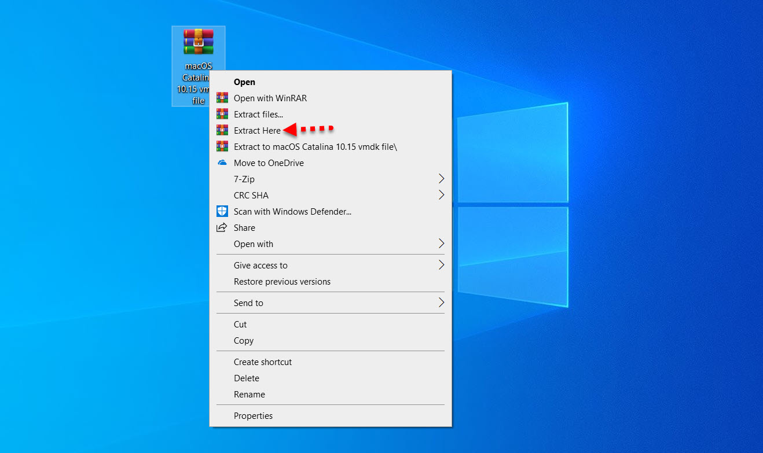Click OneDrive cloud icon in context menu
This screenshot has height=453, width=763.
coord(222,163)
